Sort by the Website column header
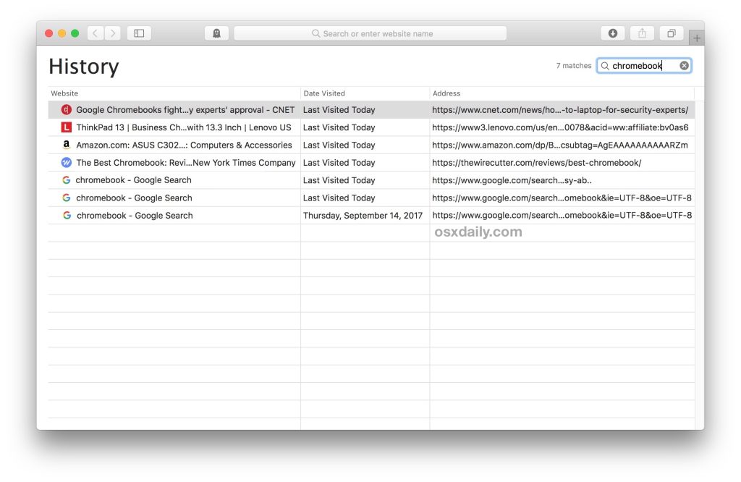The image size is (741, 482). [174, 93]
